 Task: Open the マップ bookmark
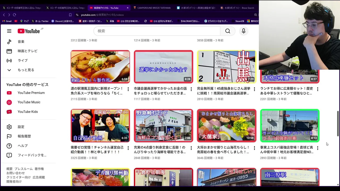point(24,21)
